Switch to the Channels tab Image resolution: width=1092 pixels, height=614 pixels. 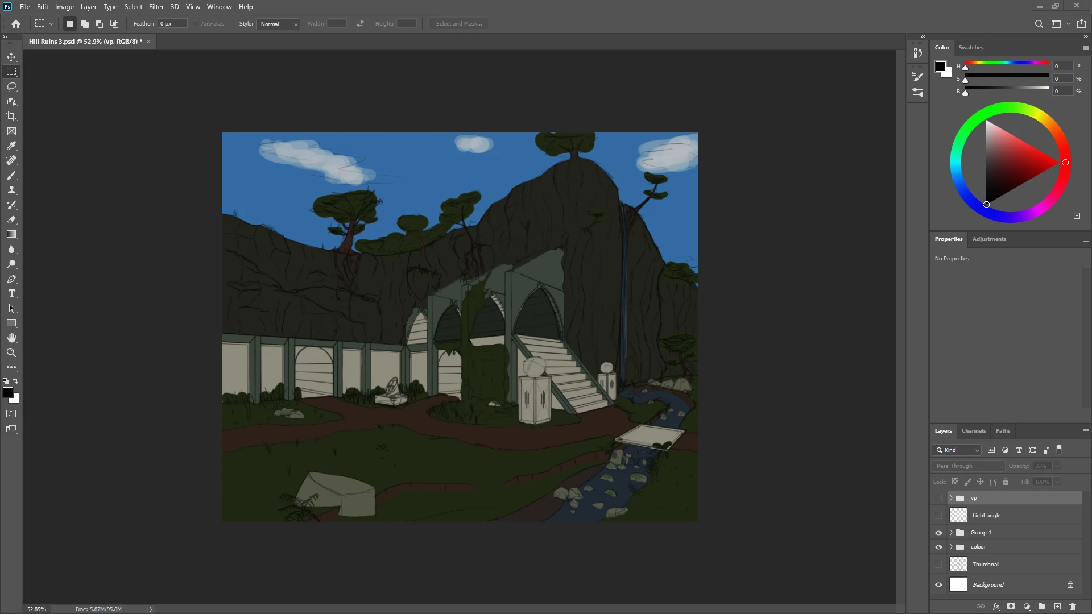coord(973,431)
